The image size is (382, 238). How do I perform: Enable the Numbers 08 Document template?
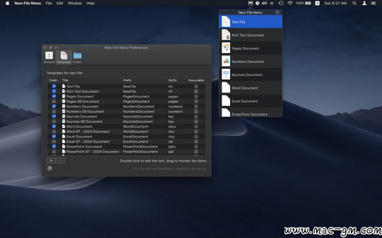(54, 111)
